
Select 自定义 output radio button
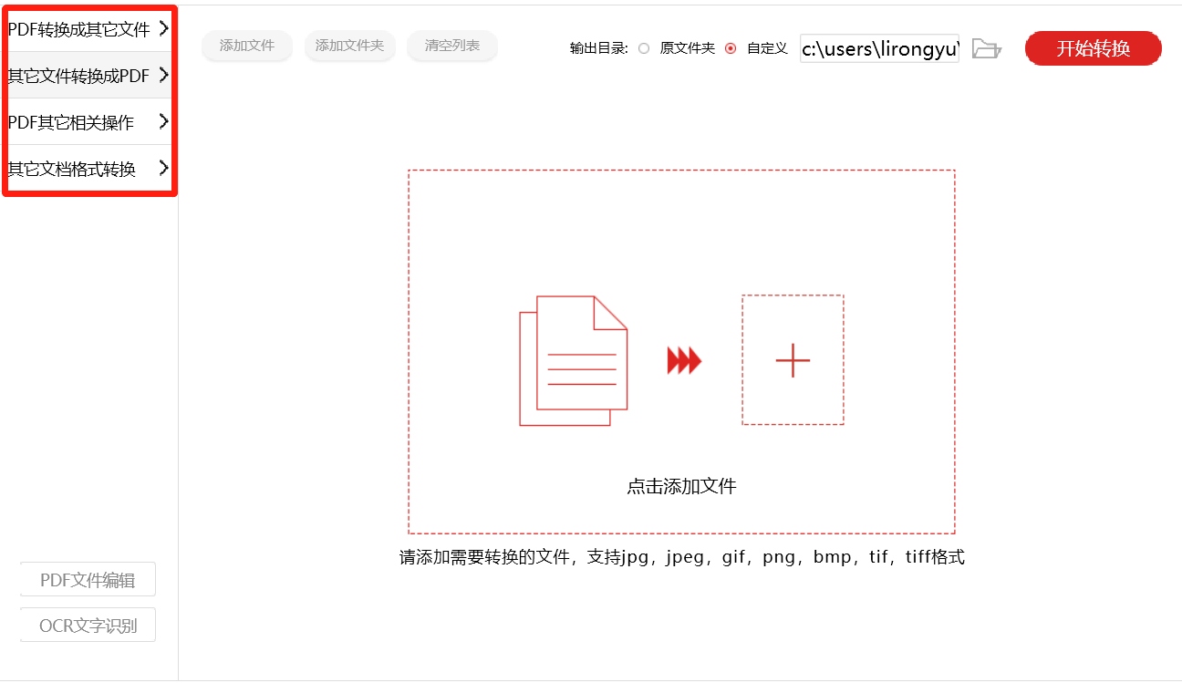coord(731,48)
